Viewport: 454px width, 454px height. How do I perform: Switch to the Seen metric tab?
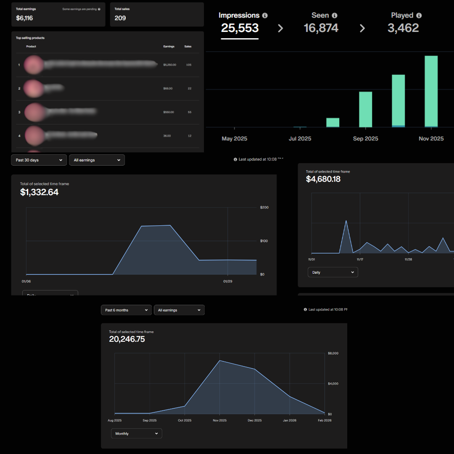pyautogui.click(x=321, y=23)
